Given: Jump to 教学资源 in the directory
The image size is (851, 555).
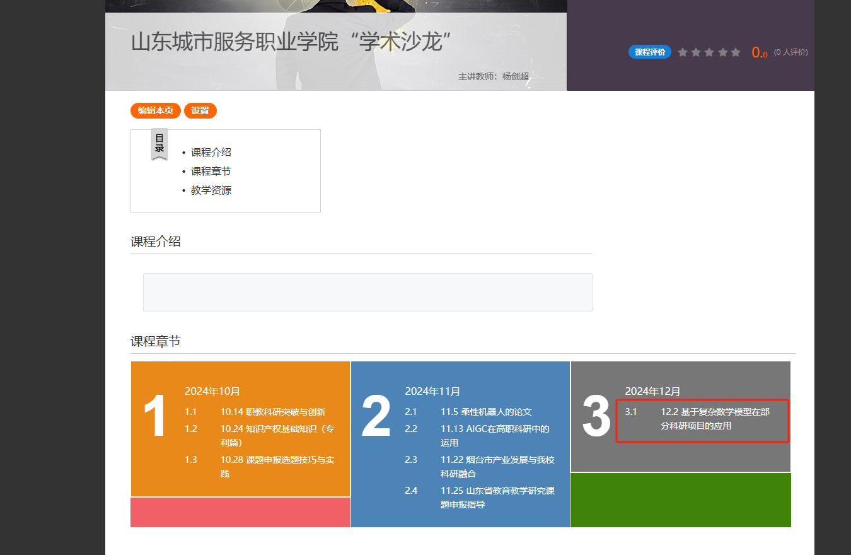Looking at the screenshot, I should pos(211,190).
